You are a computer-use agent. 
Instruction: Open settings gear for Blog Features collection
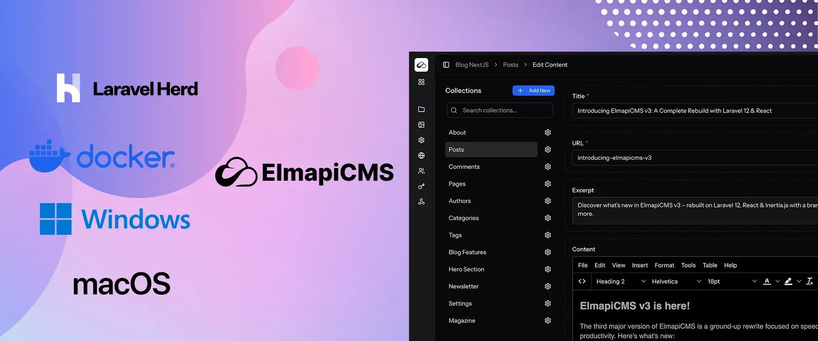point(548,252)
